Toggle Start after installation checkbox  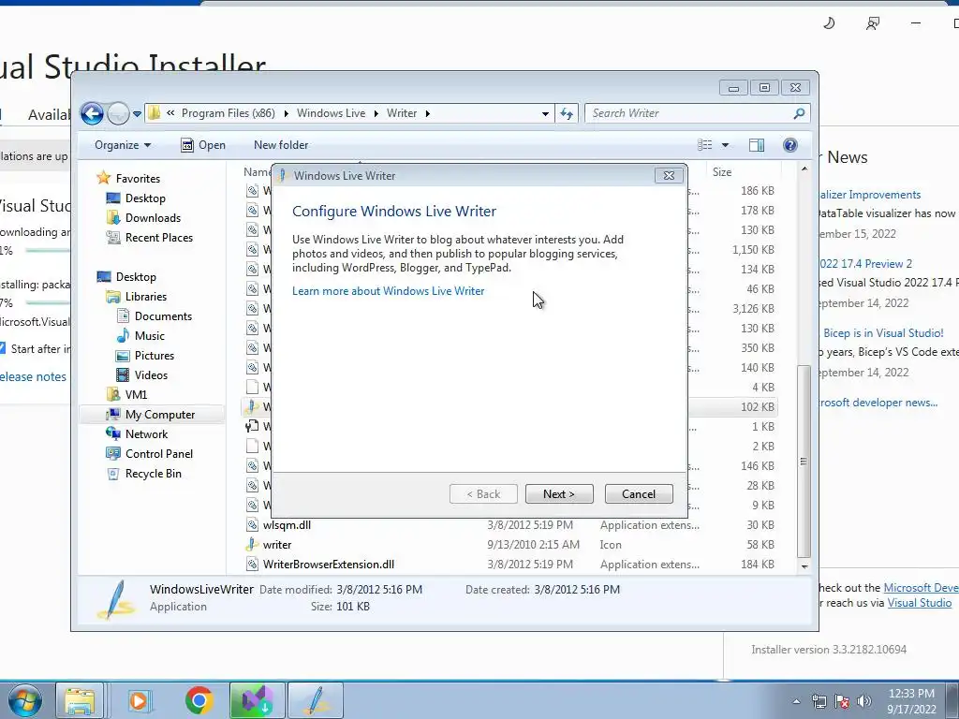pos(3,348)
